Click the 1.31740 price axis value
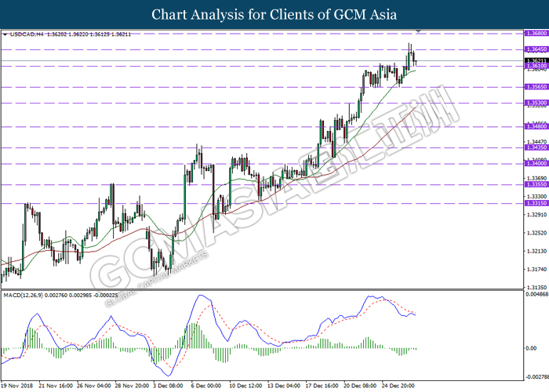Image resolution: width=549 pixels, height=392 pixels. click(x=536, y=269)
